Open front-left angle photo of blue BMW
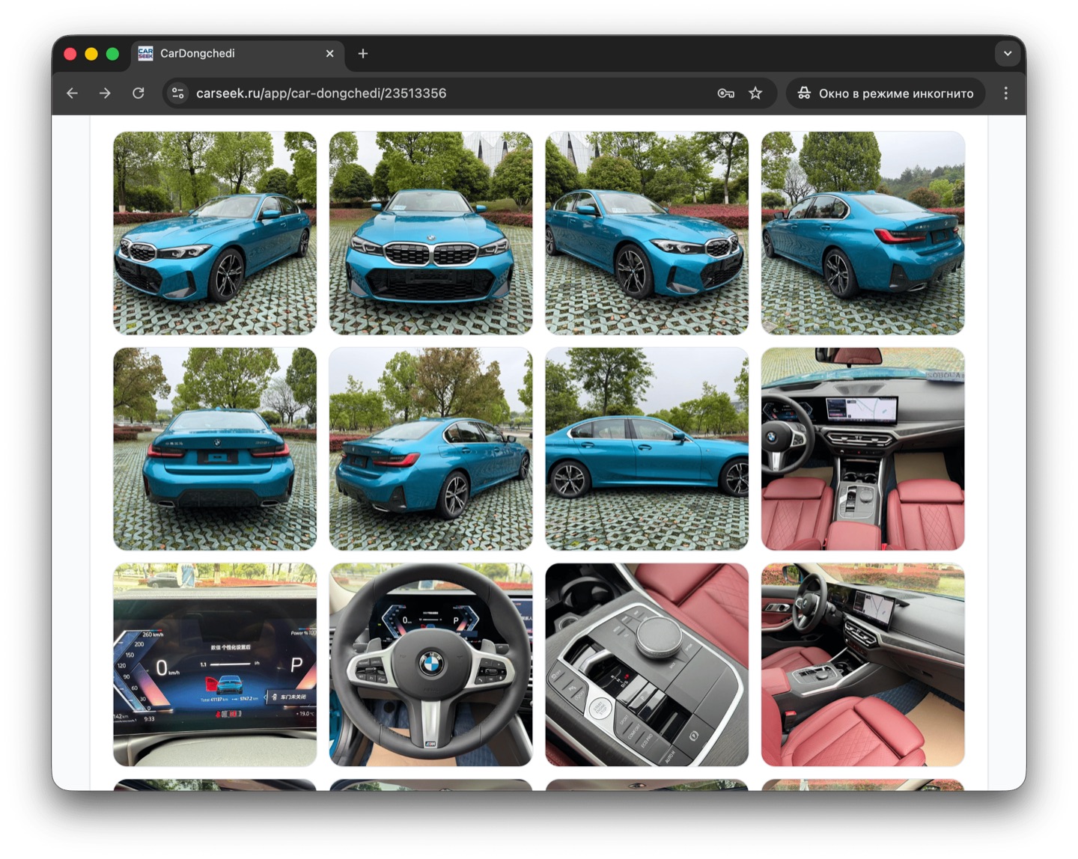 pos(215,233)
